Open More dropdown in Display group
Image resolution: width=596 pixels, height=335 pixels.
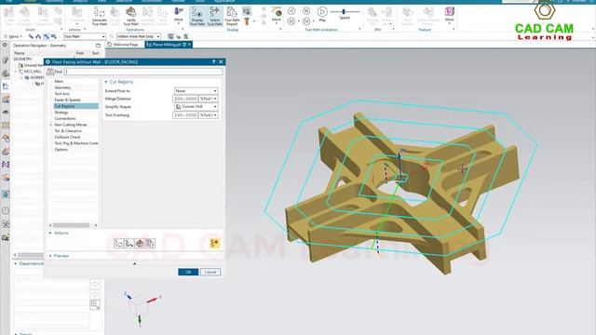point(277,15)
